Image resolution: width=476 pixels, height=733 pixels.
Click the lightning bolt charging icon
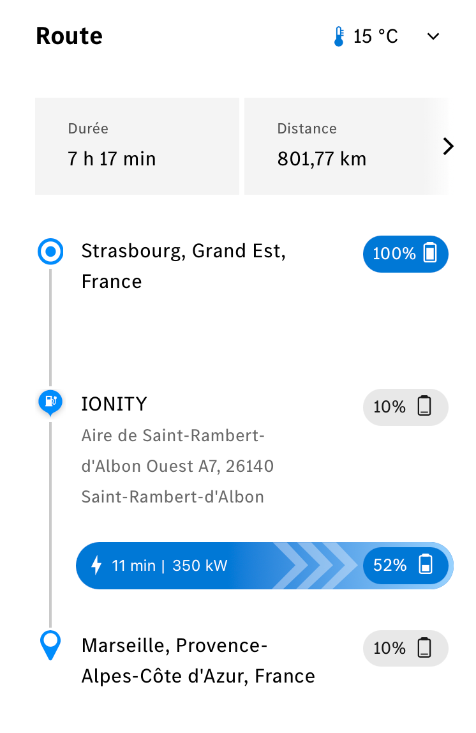pyautogui.click(x=96, y=564)
